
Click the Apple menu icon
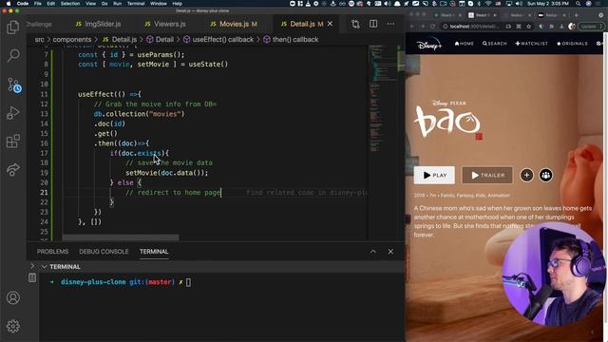tap(9, 4)
